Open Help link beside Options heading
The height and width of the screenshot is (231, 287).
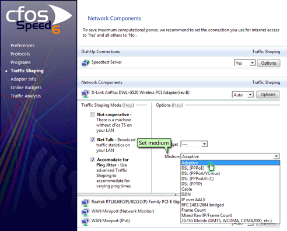tap(177, 105)
